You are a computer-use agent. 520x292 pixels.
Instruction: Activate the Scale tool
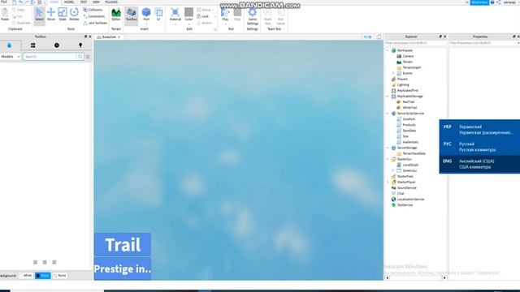tap(63, 15)
